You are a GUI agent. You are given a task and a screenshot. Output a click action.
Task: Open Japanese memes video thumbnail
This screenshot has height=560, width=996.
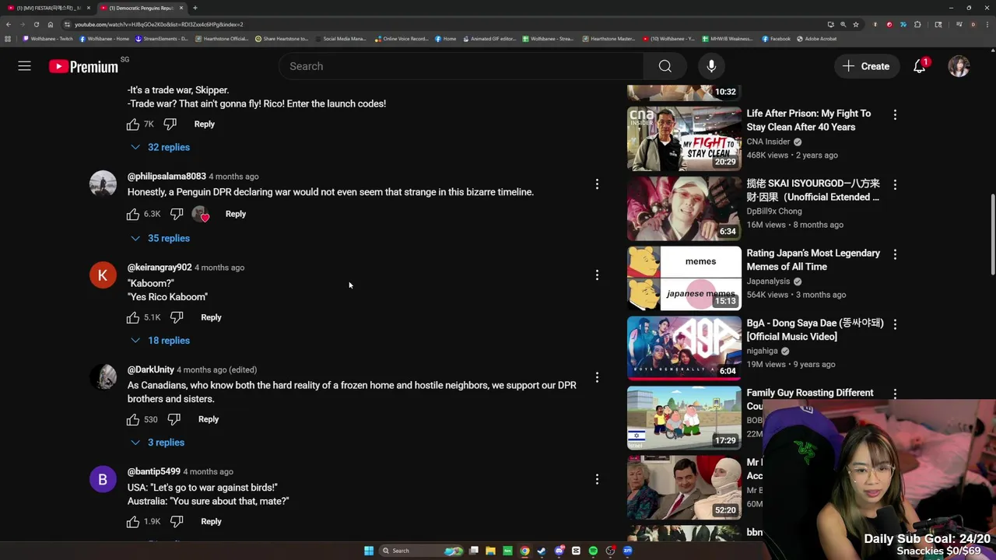point(684,278)
